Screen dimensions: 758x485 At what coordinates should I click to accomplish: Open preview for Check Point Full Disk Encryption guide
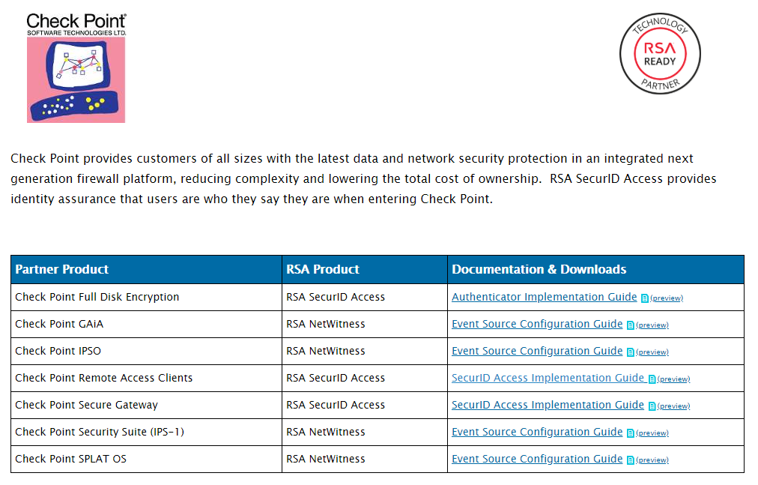(666, 298)
